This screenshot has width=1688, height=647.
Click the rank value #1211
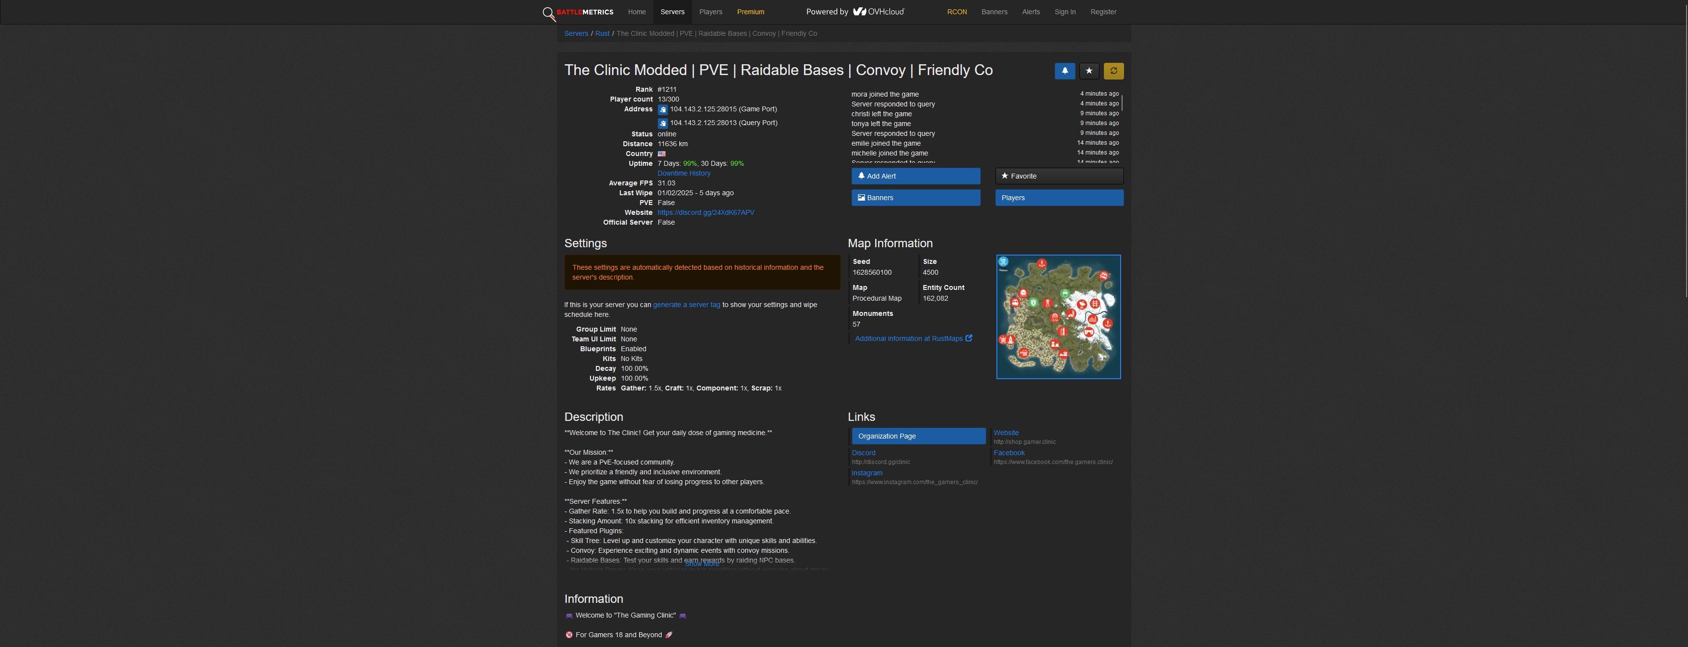pos(667,90)
